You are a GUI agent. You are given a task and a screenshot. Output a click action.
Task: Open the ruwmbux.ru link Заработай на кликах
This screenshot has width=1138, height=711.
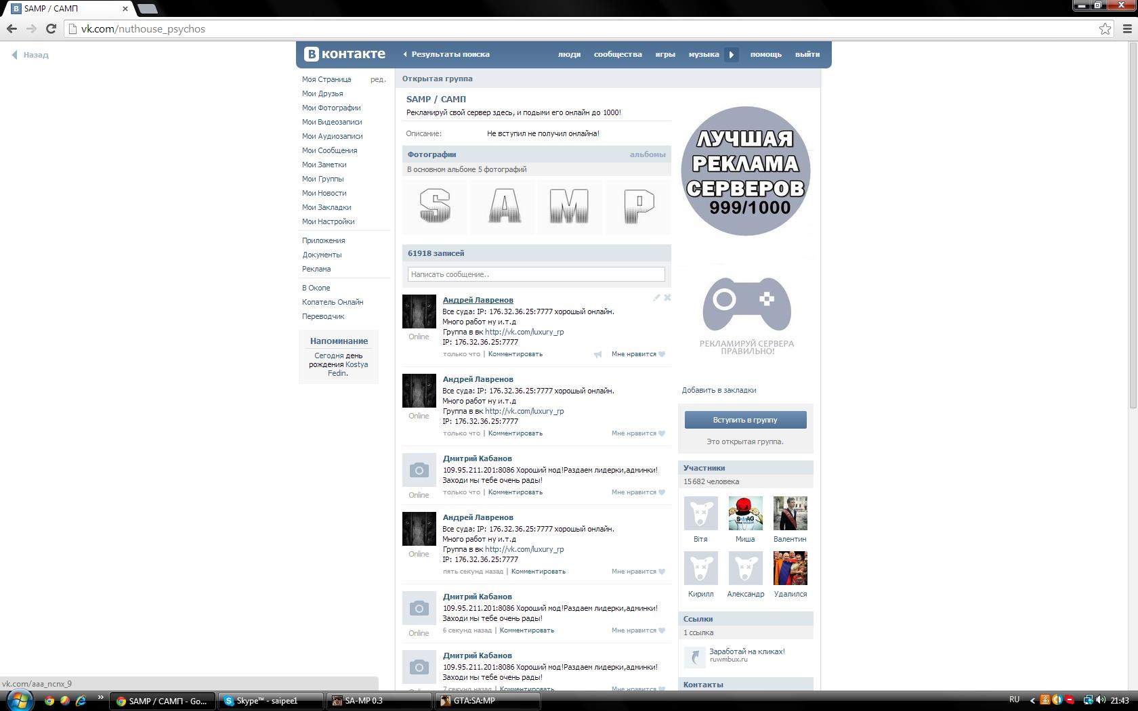(x=747, y=651)
